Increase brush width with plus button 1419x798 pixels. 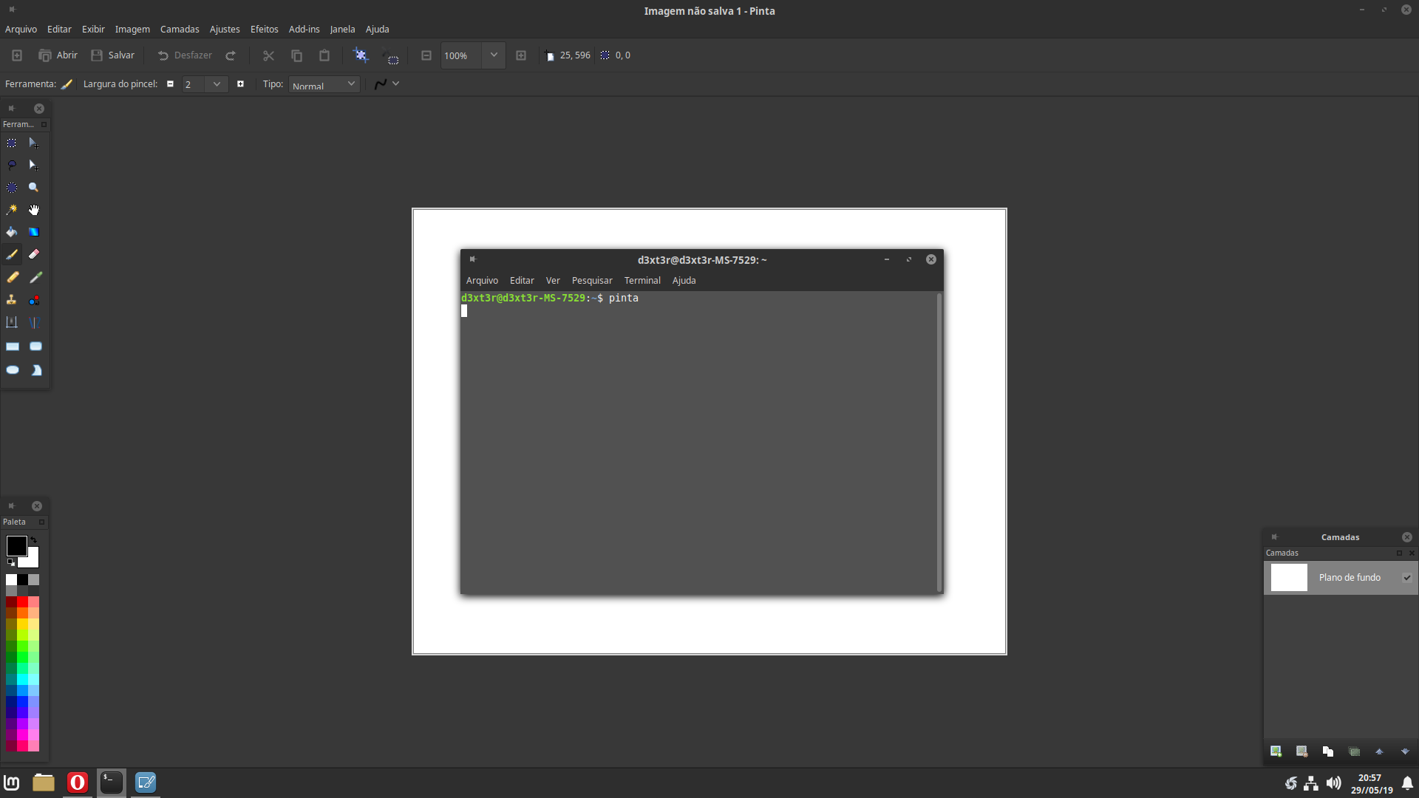click(x=240, y=84)
